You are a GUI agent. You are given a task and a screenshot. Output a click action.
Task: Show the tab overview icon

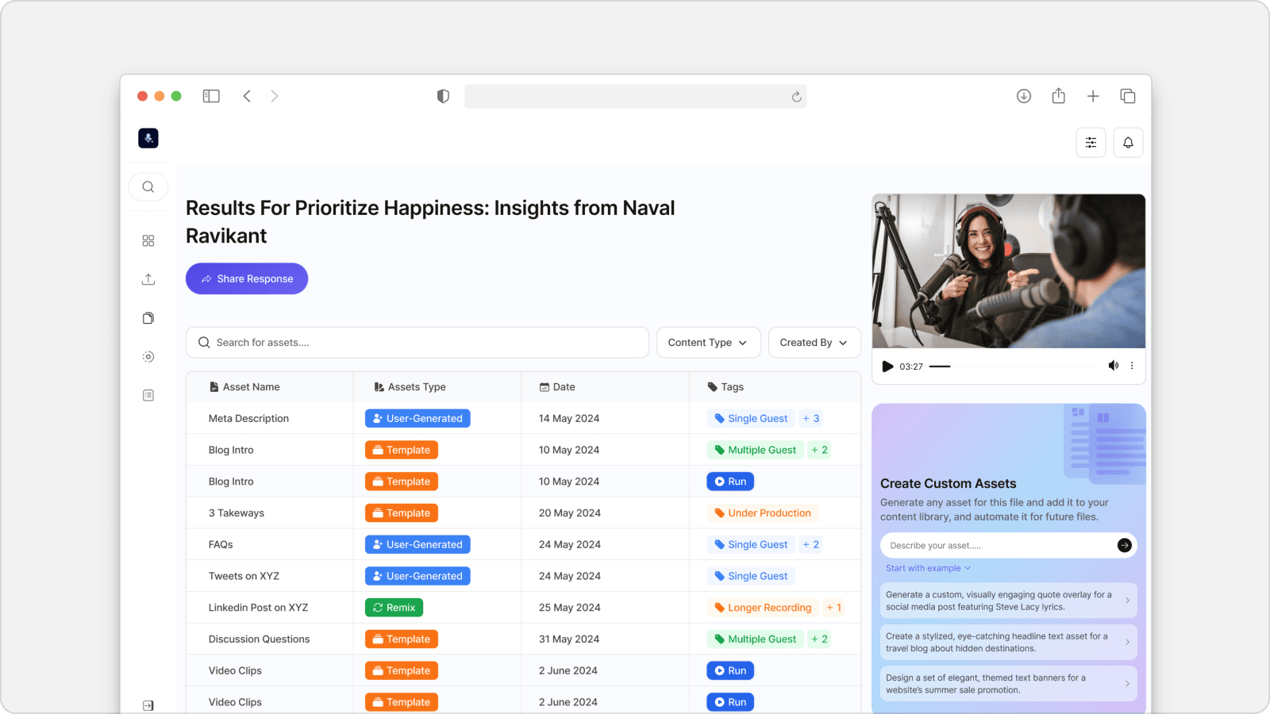1128,96
